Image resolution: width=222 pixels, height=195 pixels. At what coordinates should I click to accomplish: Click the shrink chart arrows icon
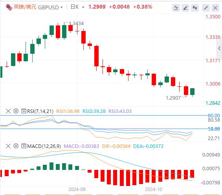206,7
